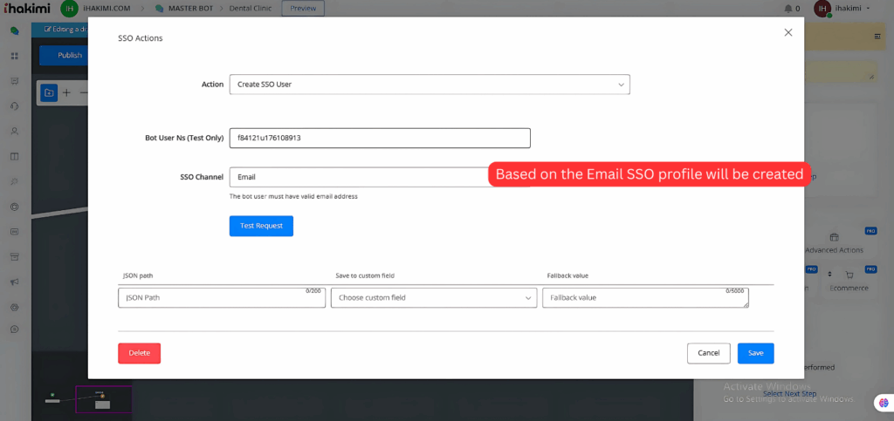
Task: Click Cancel in the SSO Actions dialog
Action: [708, 353]
